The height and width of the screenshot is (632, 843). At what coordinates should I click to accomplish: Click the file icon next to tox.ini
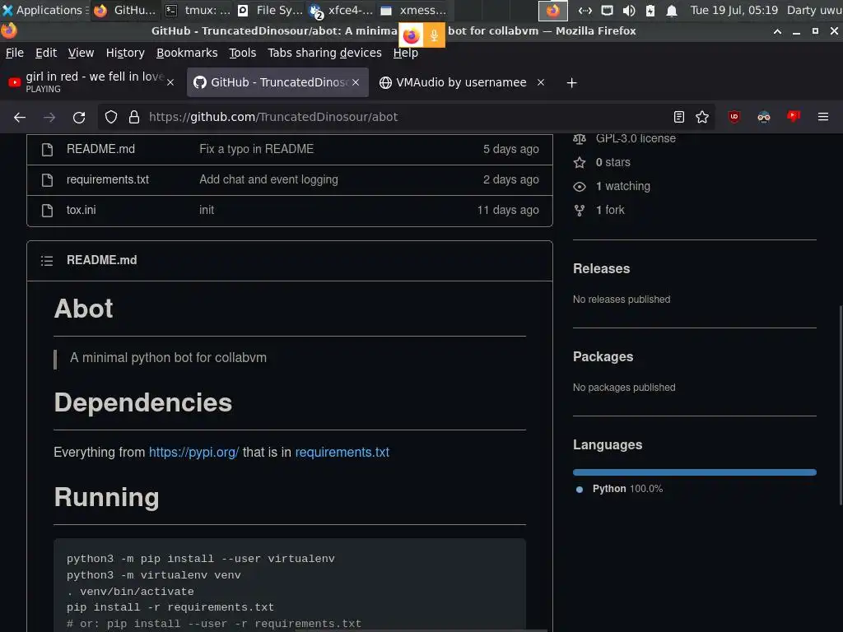[47, 211]
